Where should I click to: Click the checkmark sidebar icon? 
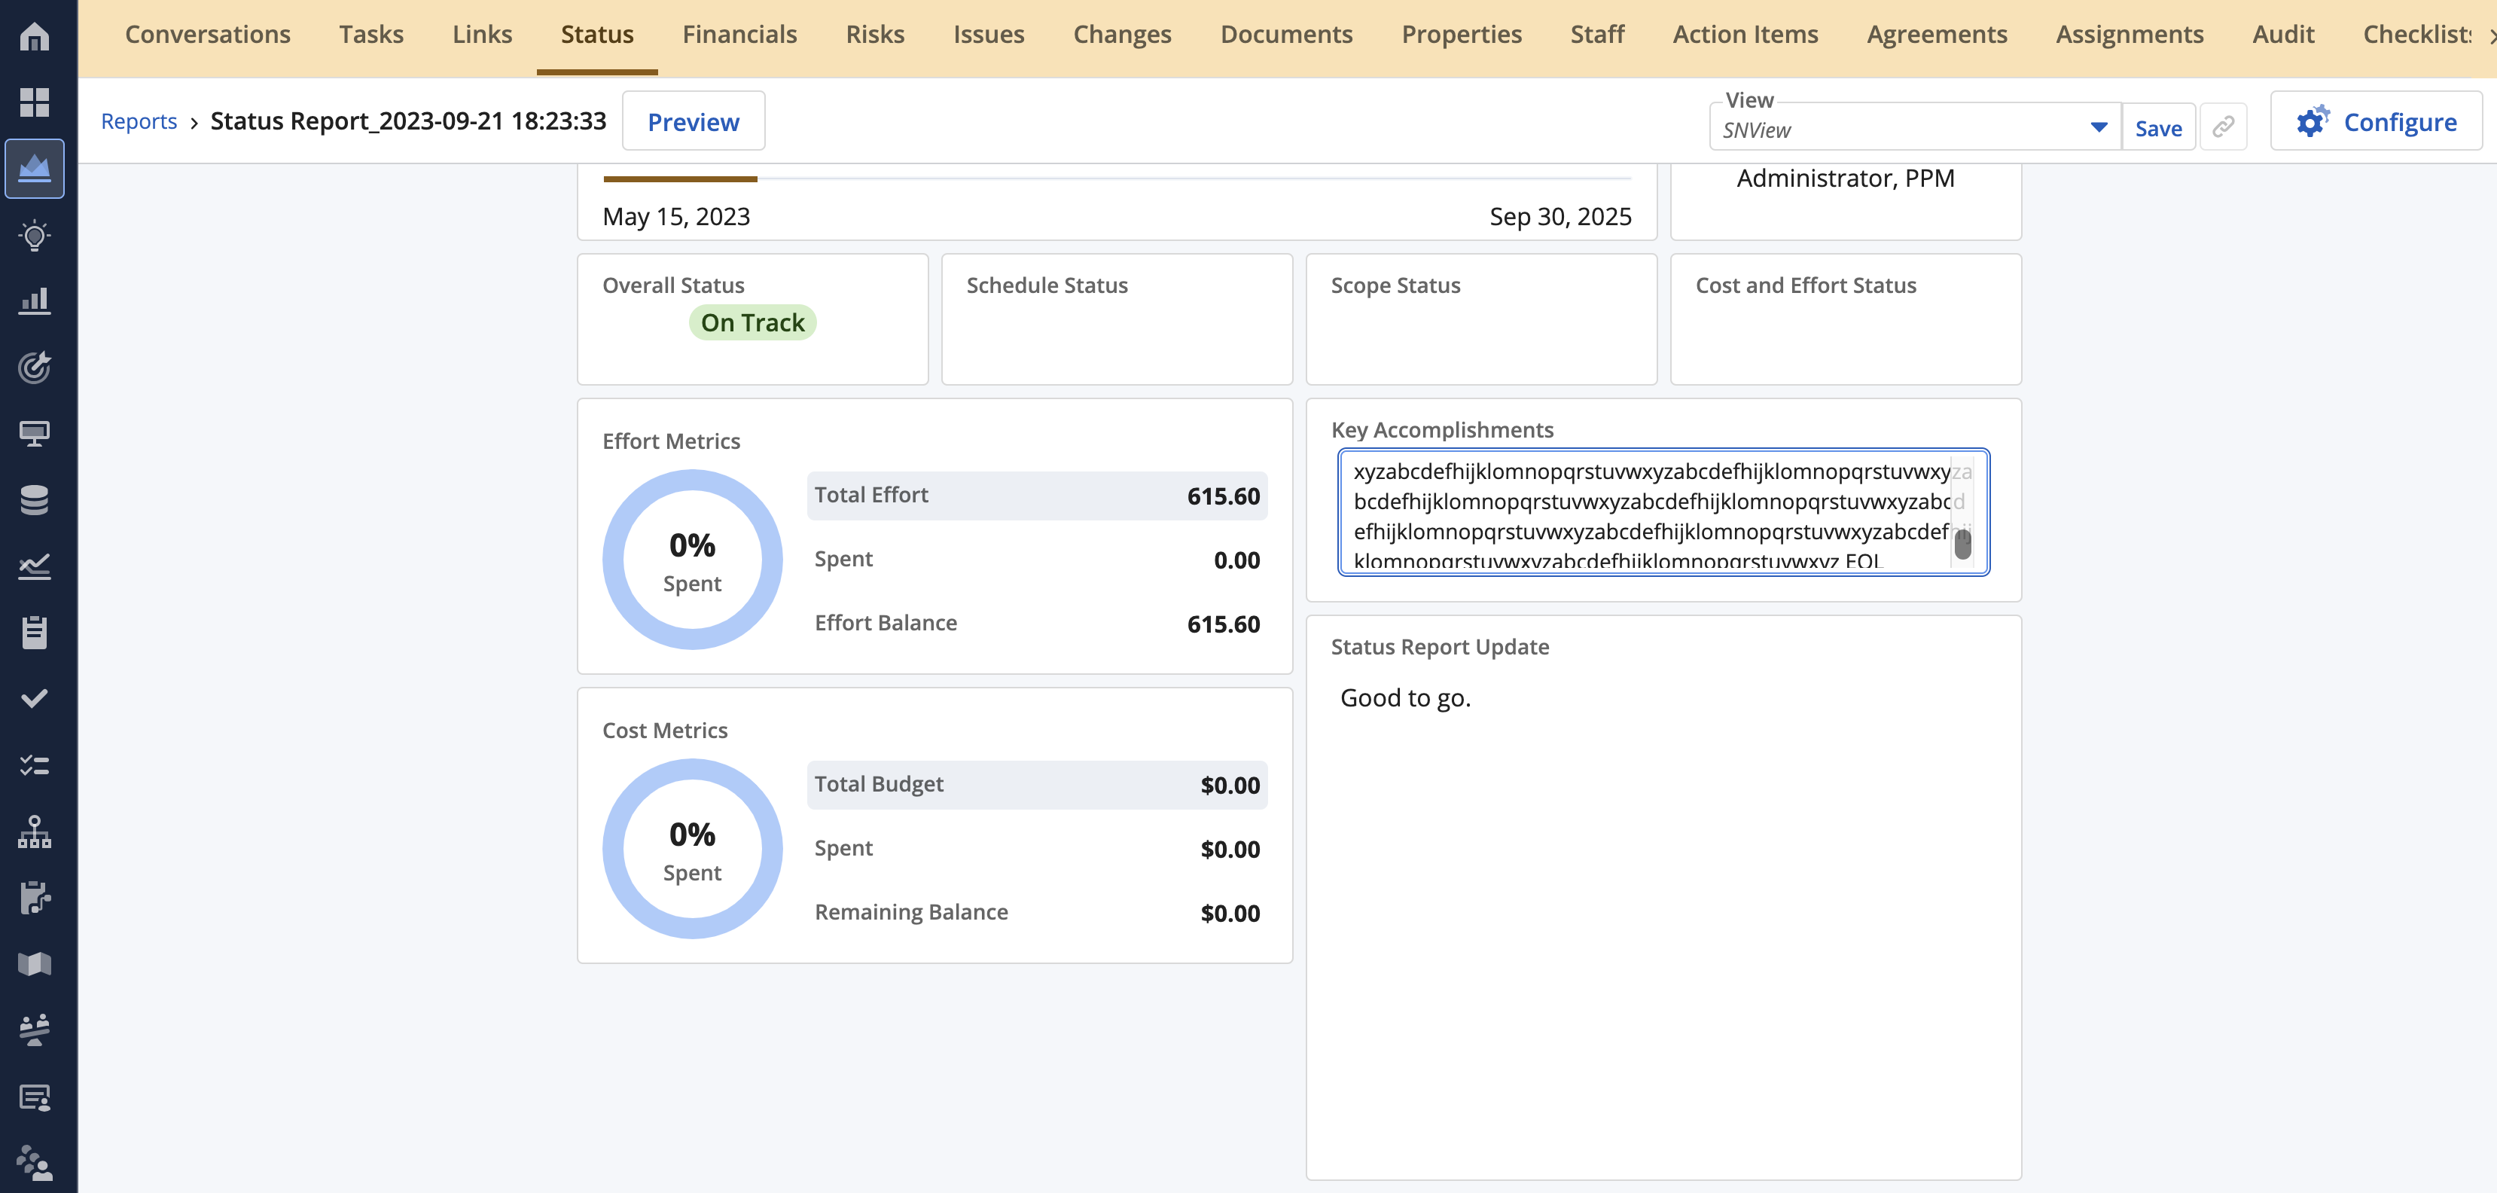[x=35, y=697]
